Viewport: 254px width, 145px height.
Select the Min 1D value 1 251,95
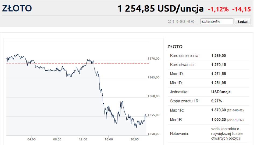(219, 83)
